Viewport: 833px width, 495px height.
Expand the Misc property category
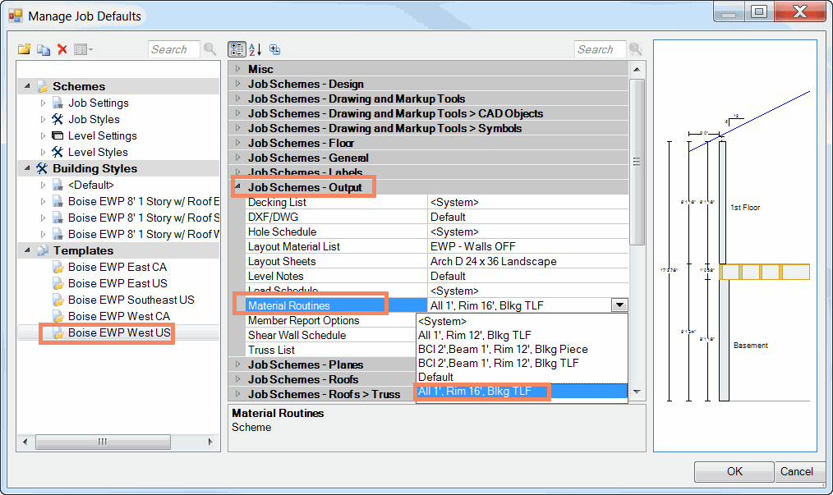[x=237, y=68]
